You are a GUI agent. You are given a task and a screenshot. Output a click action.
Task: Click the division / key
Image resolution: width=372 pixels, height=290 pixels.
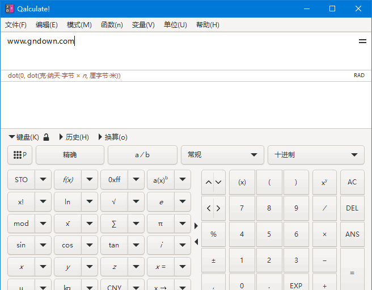(x=324, y=208)
